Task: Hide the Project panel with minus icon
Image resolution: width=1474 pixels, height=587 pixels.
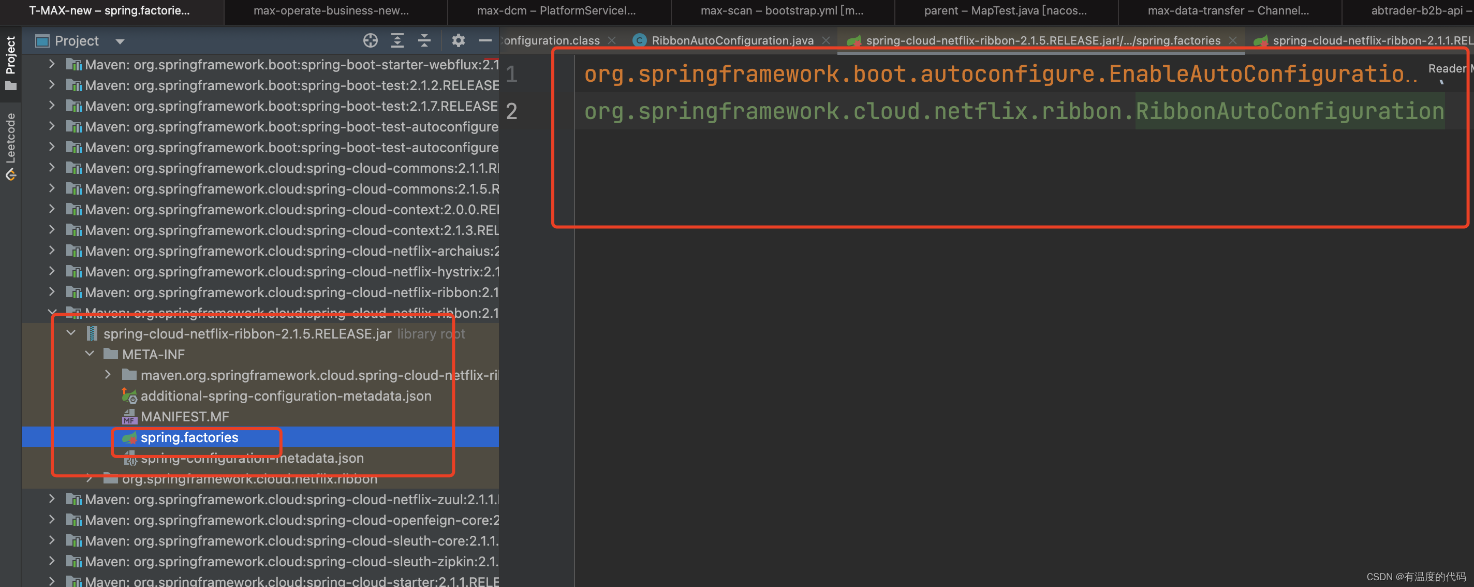Action: click(485, 40)
